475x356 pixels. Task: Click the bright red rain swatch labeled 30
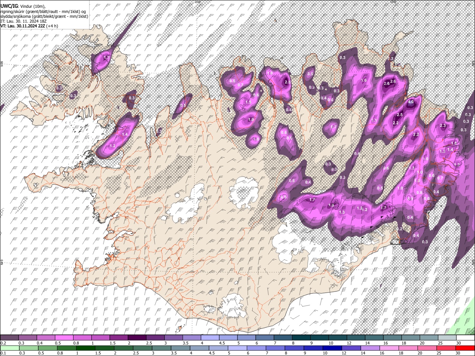tap(465, 348)
